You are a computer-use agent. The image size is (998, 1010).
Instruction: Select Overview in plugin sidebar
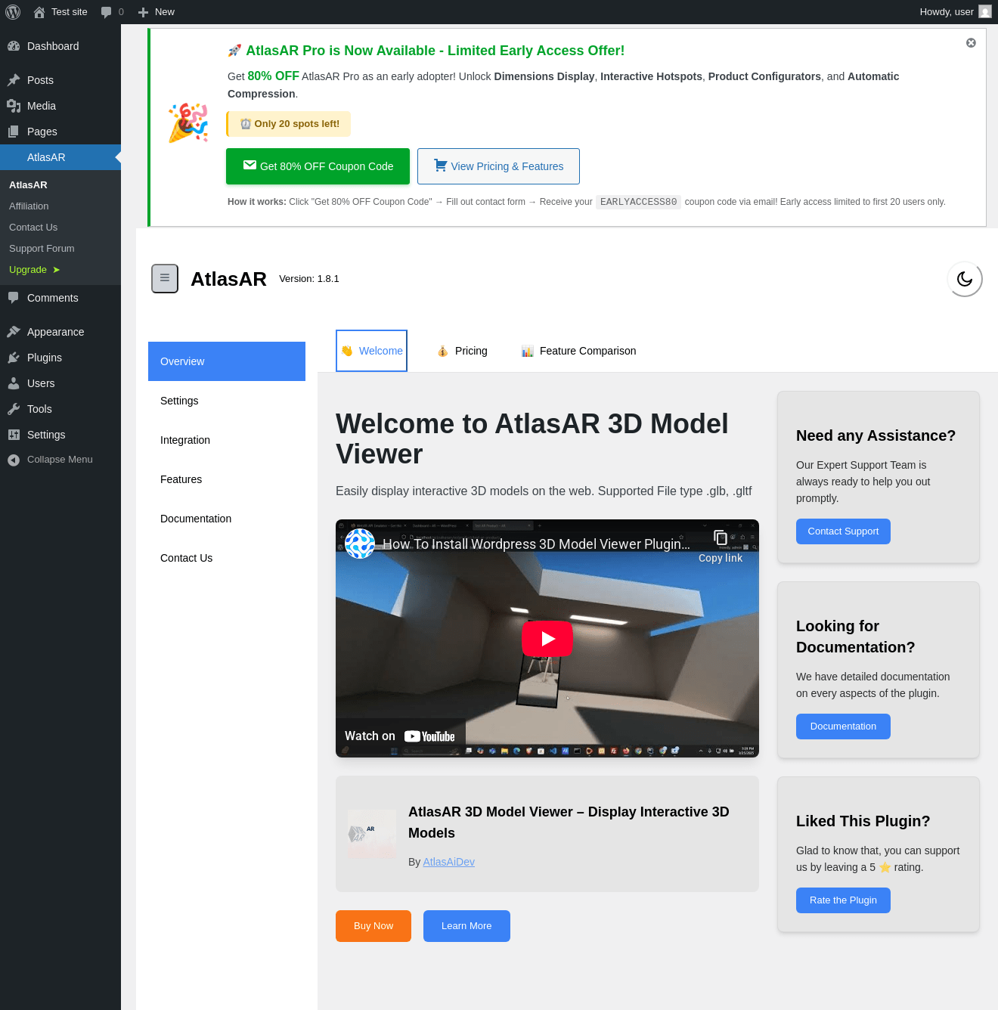pyautogui.click(x=227, y=361)
